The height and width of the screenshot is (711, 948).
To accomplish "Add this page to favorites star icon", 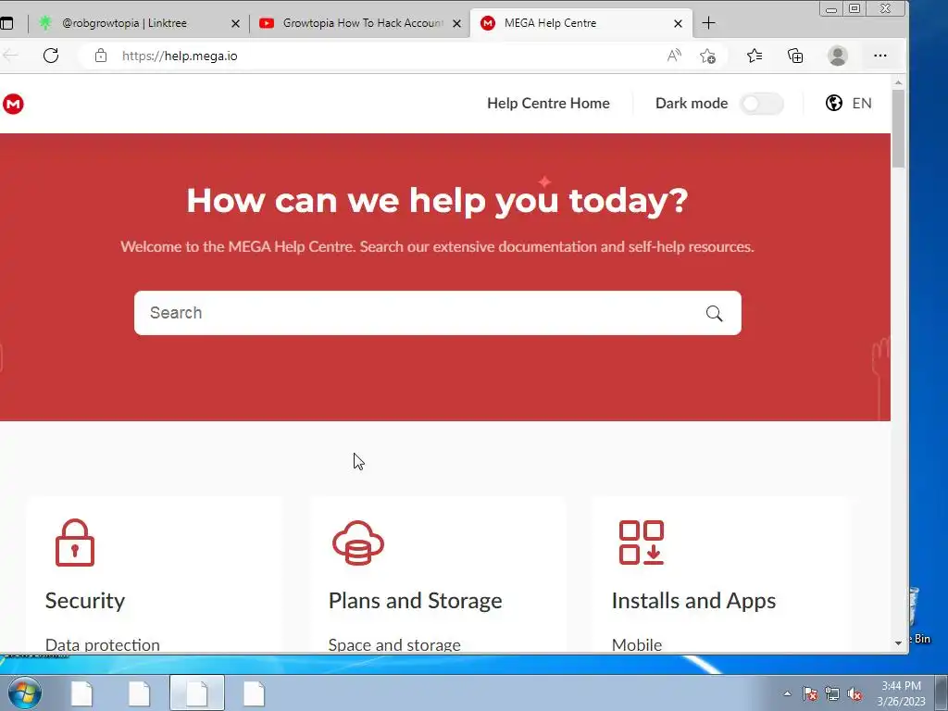I will pos(707,56).
